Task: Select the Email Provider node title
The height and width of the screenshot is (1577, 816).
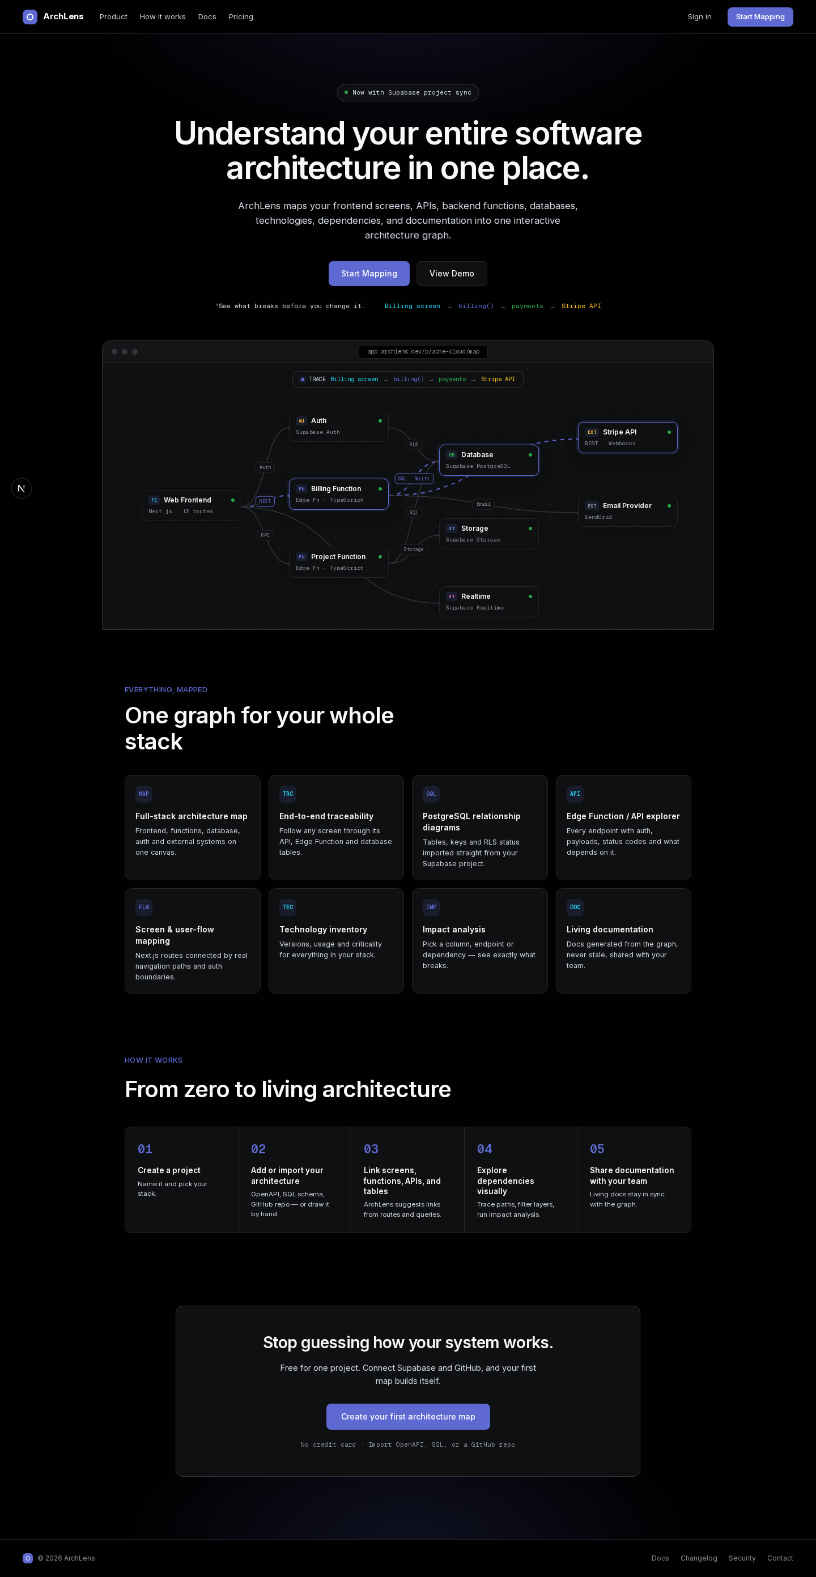Action: point(627,506)
